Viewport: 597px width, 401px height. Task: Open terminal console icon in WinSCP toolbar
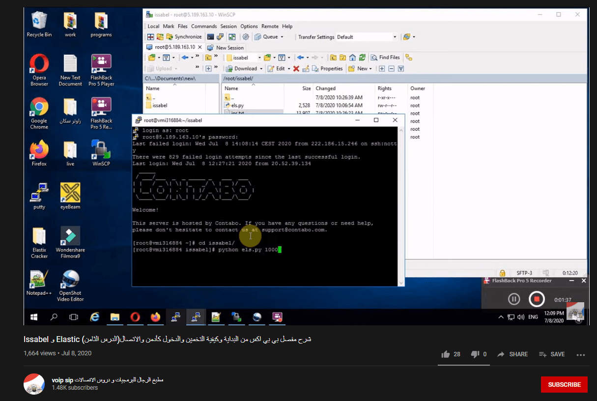[x=210, y=37]
